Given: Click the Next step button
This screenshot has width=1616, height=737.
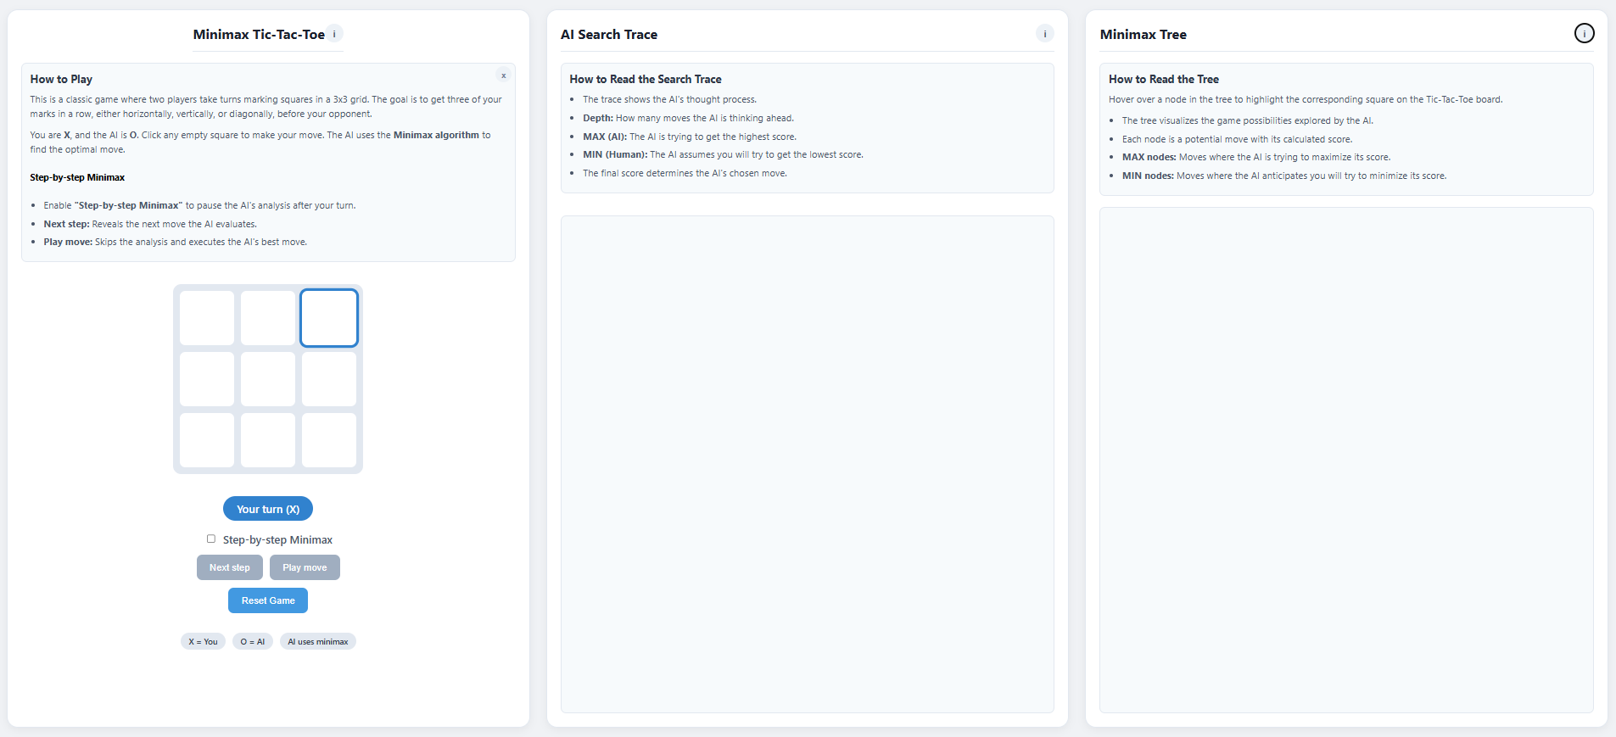Looking at the screenshot, I should pyautogui.click(x=230, y=567).
